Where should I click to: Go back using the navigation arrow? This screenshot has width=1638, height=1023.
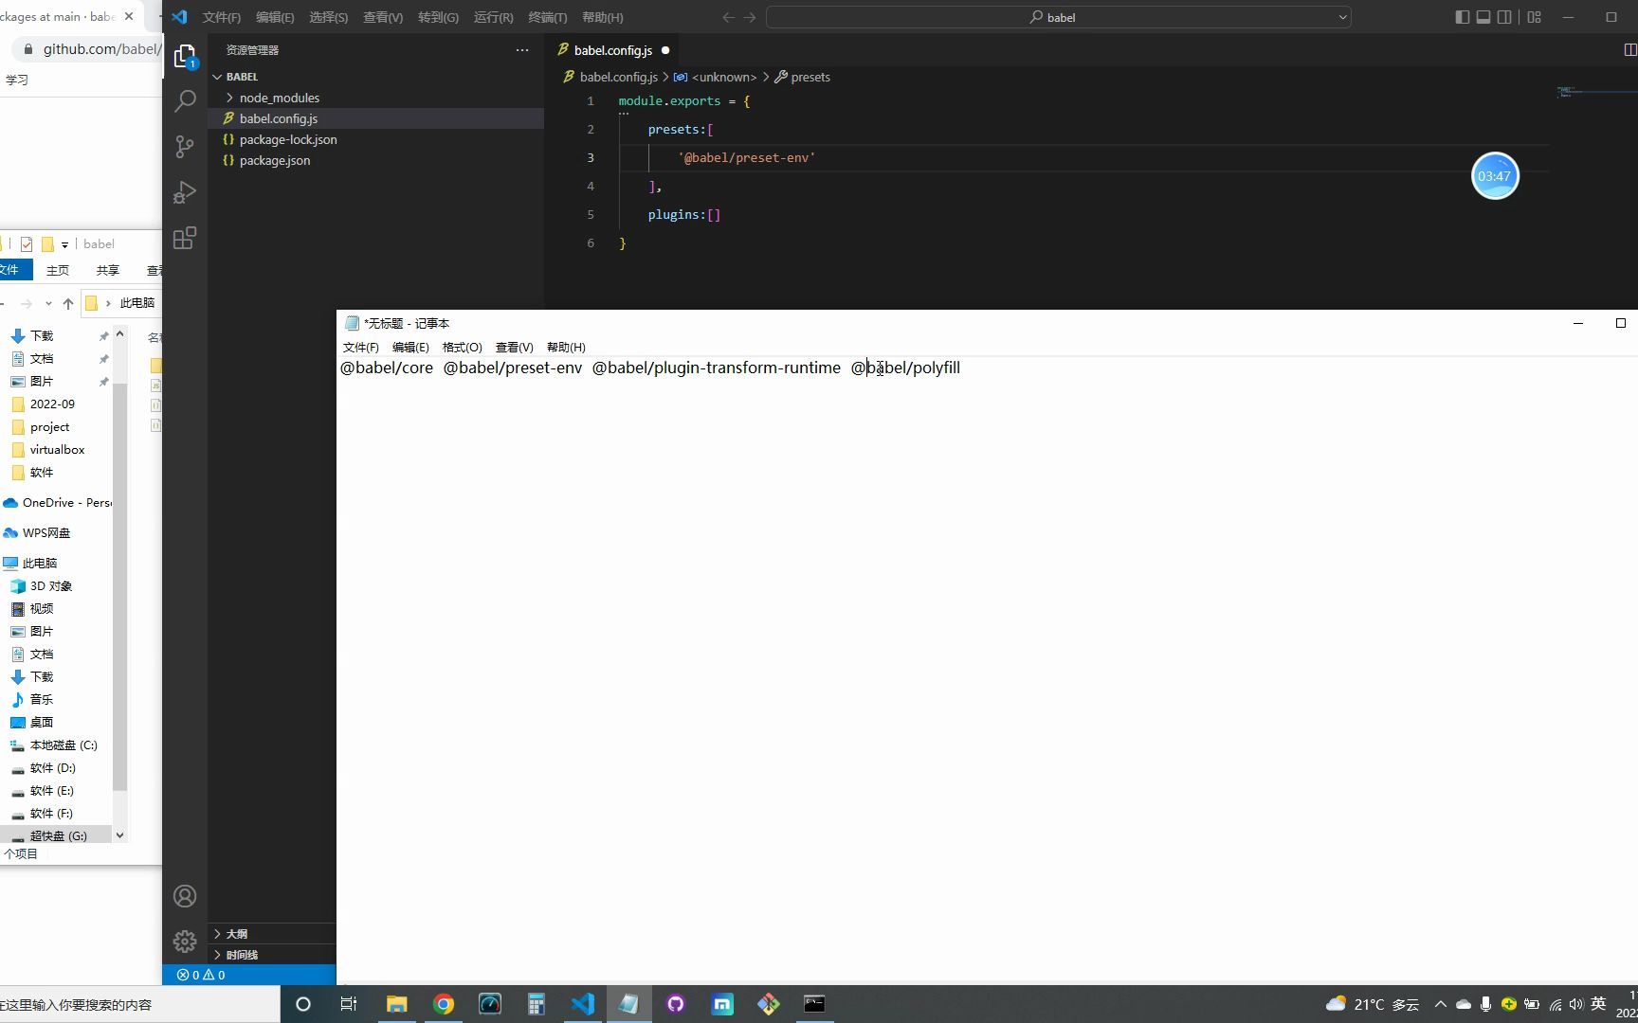coord(728,17)
